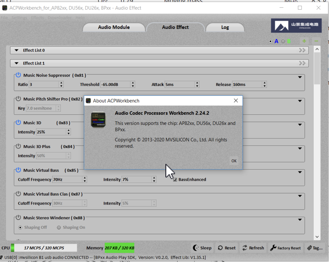Open the Settings menu
Viewport: 329px width, 262px height.
click(x=19, y=18)
